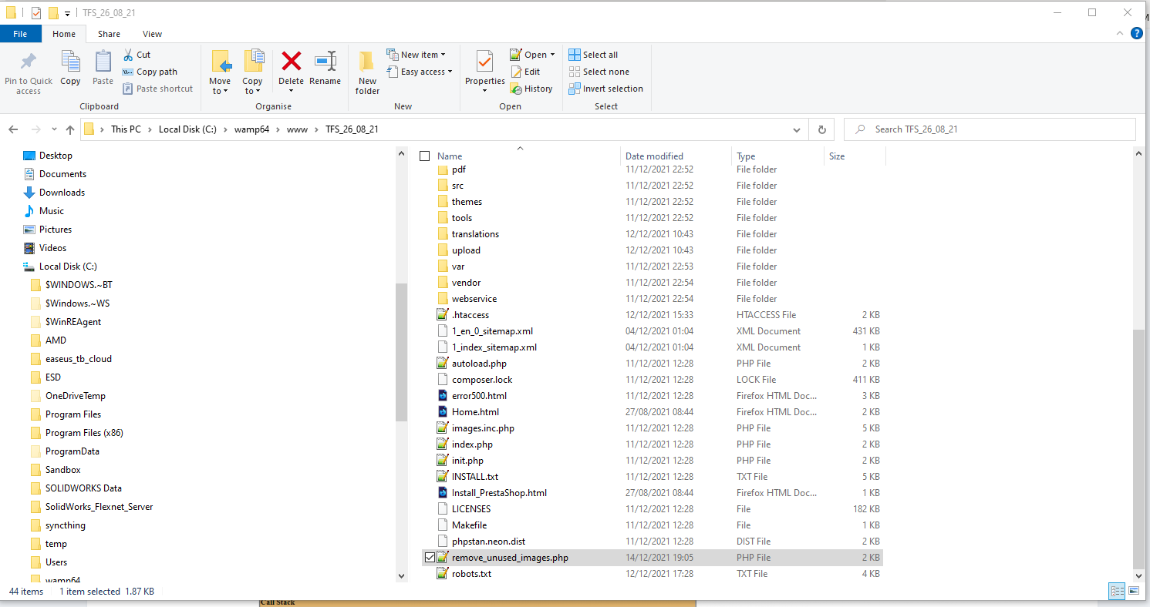Click Invert selection button
Viewport: 1150px width, 607px height.
coord(606,89)
